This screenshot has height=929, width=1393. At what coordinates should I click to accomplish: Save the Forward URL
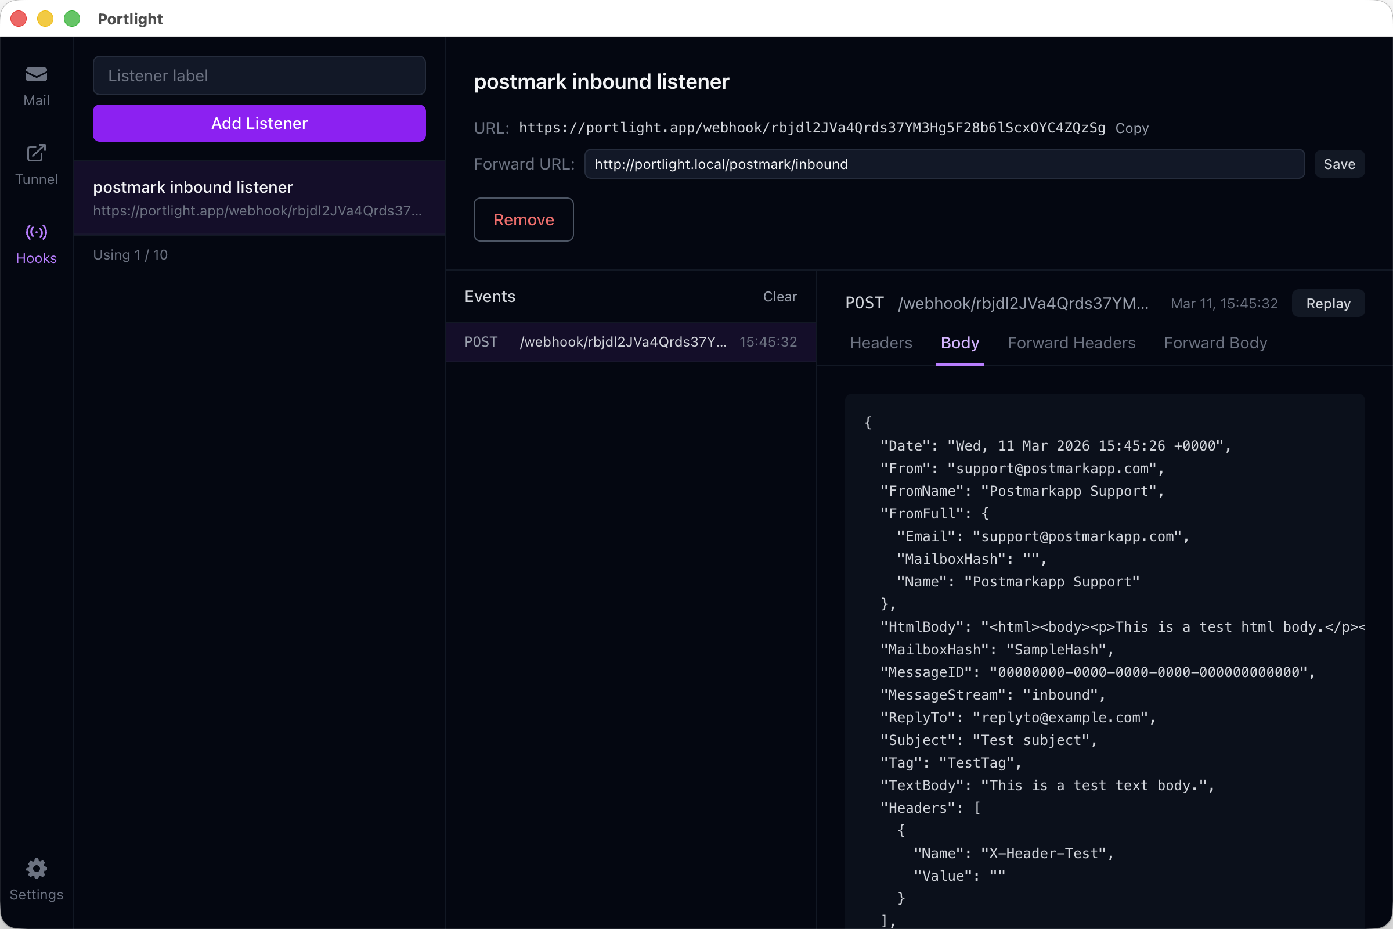pos(1338,164)
